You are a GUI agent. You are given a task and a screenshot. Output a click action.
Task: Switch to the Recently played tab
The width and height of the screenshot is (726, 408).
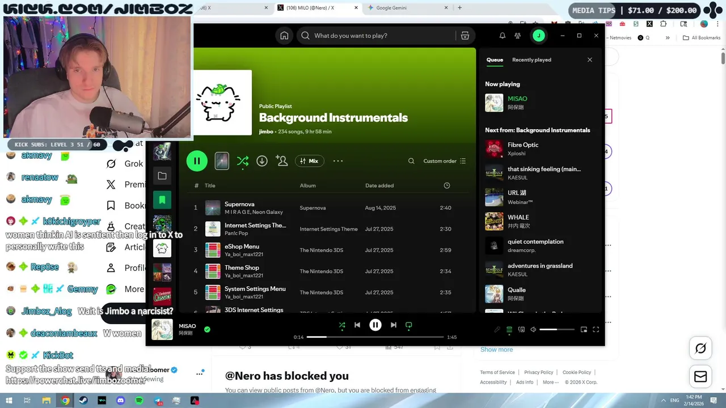tap(531, 59)
